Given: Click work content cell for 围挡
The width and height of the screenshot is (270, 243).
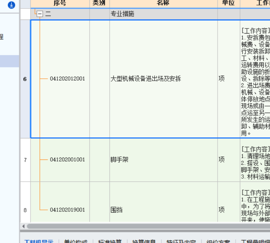Looking at the screenshot, I should (x=255, y=202).
